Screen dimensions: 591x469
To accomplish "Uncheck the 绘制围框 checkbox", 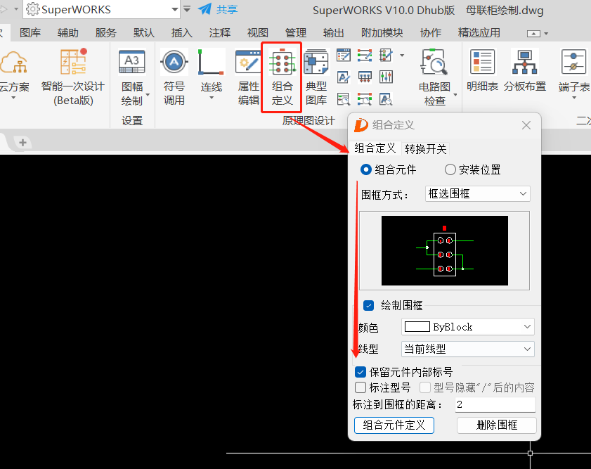I will (369, 305).
